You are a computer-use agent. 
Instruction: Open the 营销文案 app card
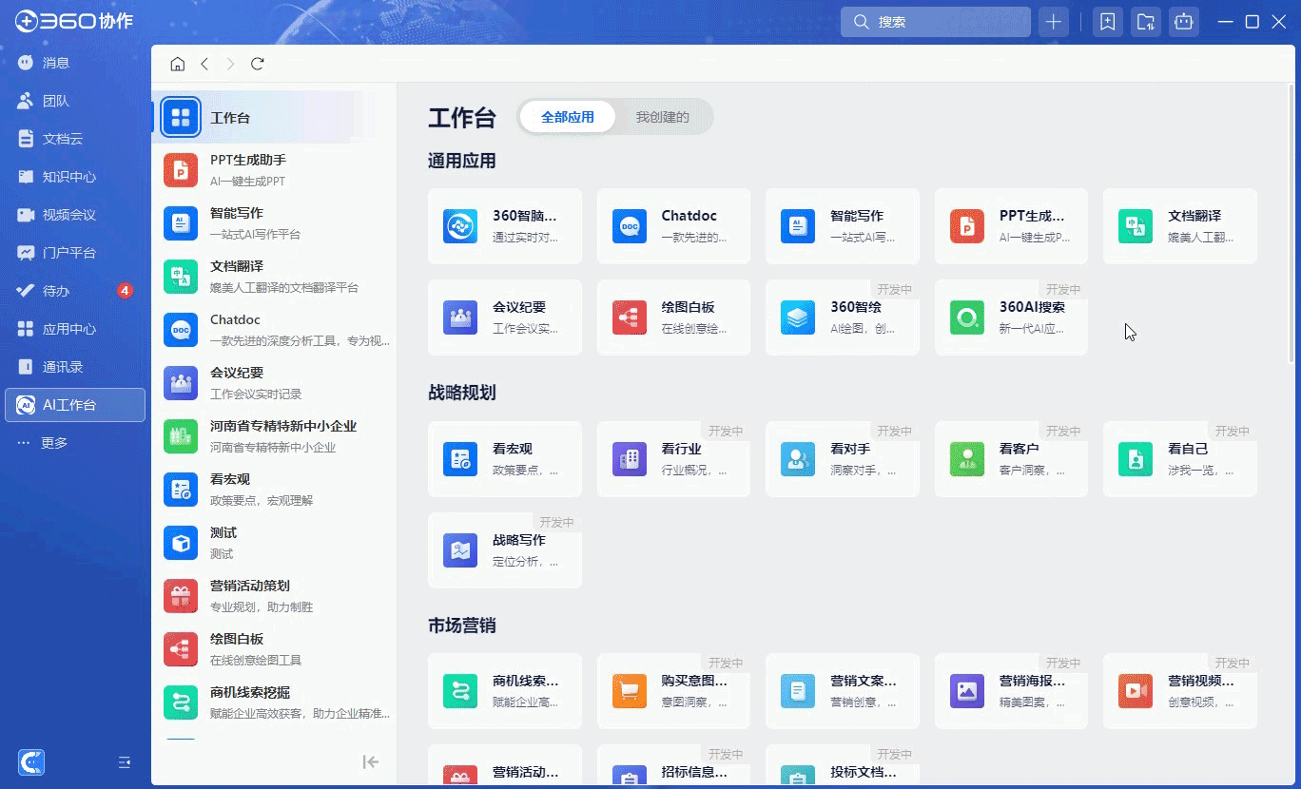pos(843,691)
